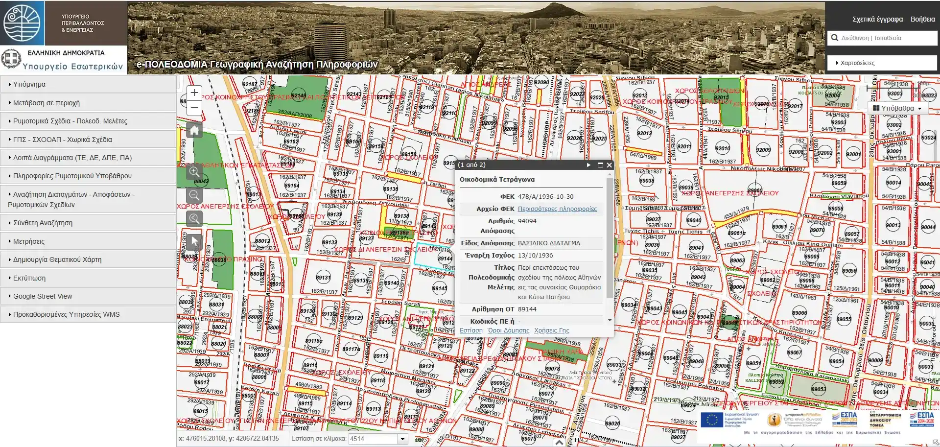Expand the Μετάβαση σε περιοχή section
The width and height of the screenshot is (940, 447).
point(88,103)
